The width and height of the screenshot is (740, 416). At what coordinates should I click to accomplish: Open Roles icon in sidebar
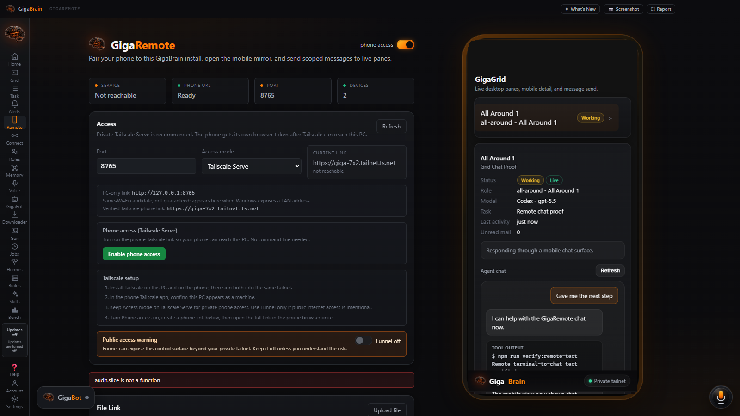pyautogui.click(x=14, y=154)
